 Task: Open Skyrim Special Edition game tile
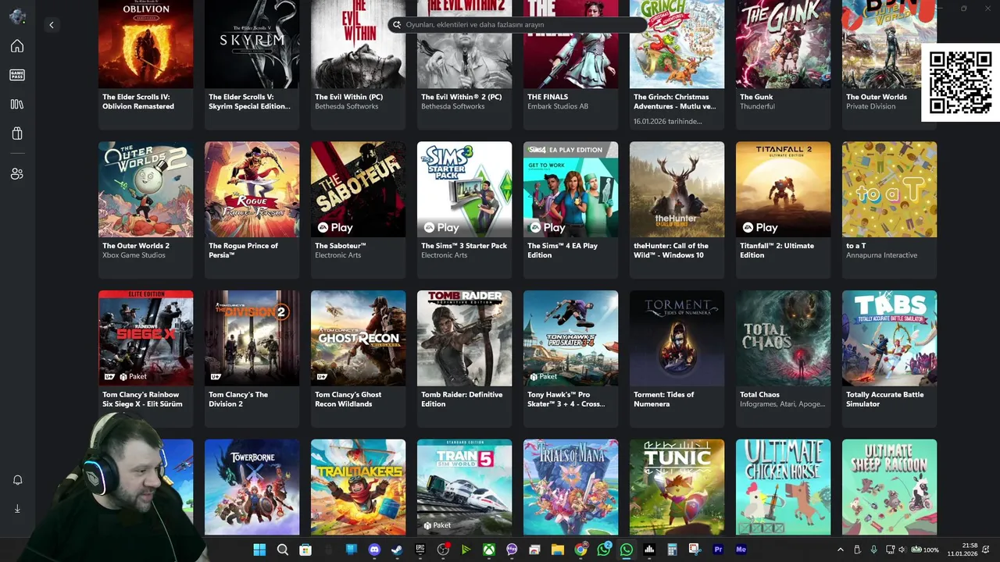point(252,65)
